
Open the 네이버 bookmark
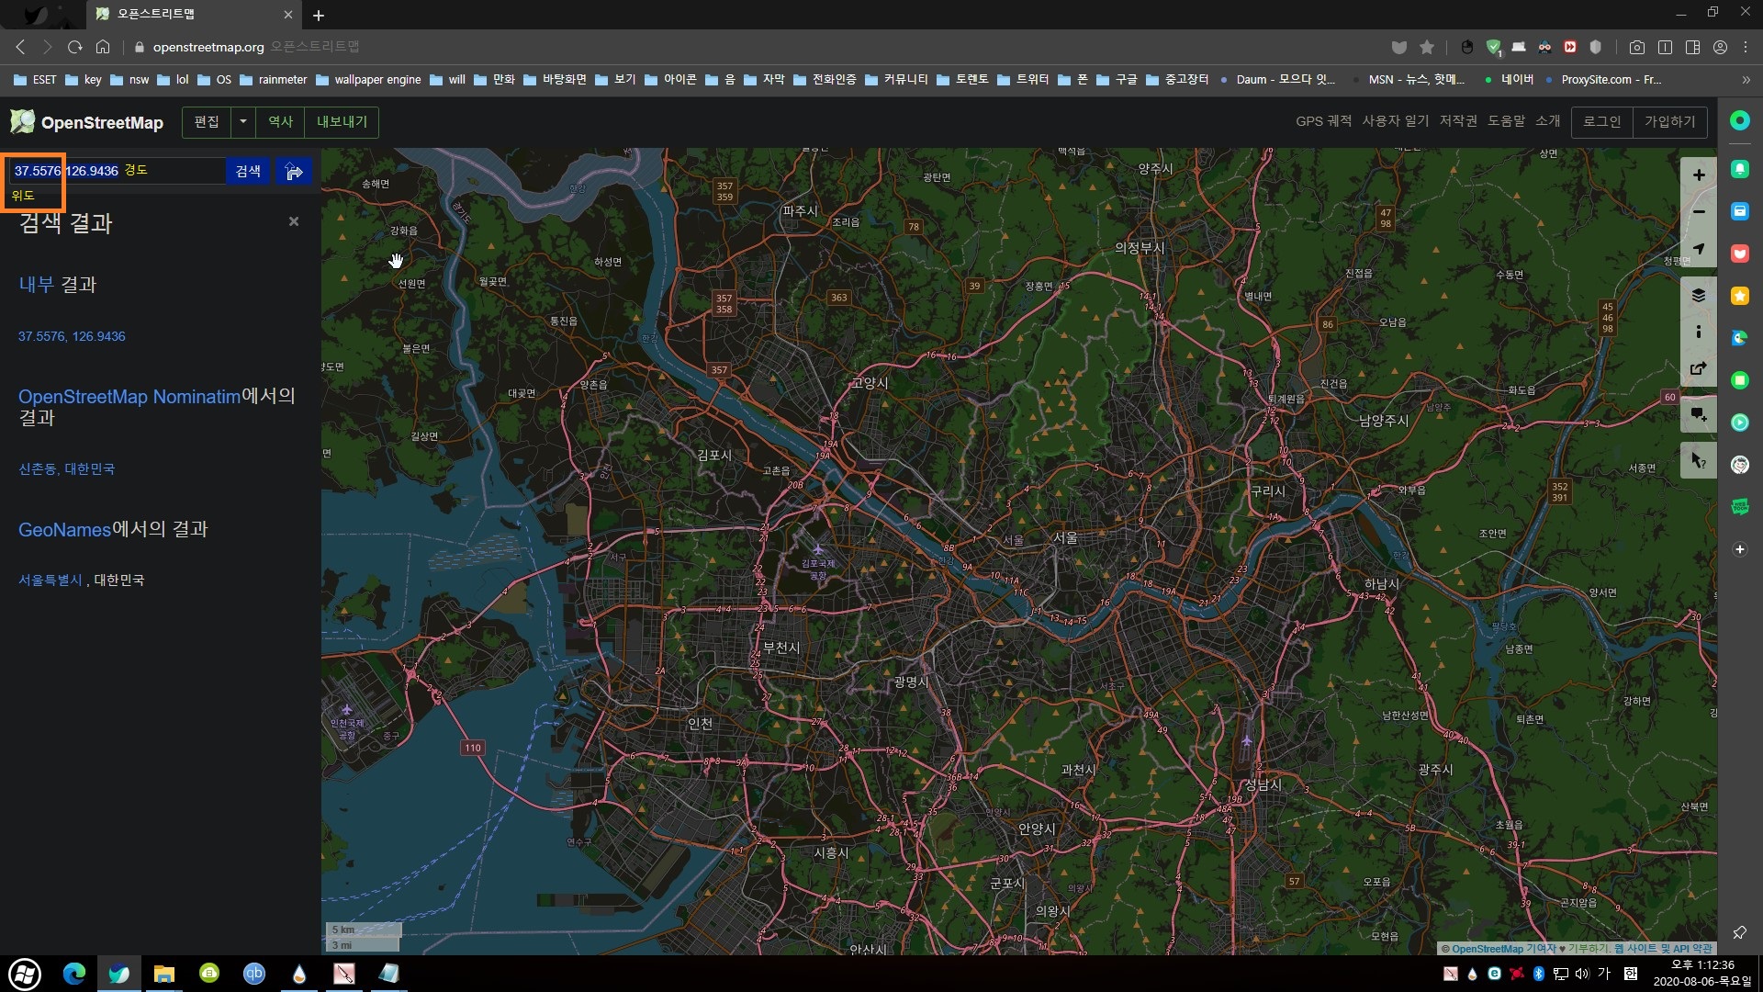point(1509,80)
